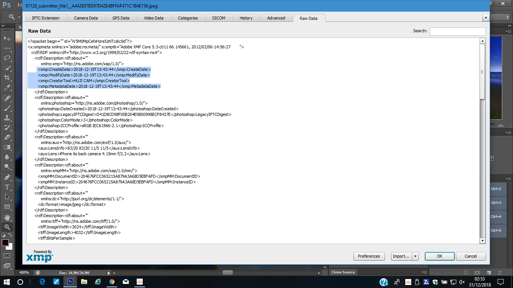Open the Clone Source panel menu

pyautogui.click(x=424, y=272)
